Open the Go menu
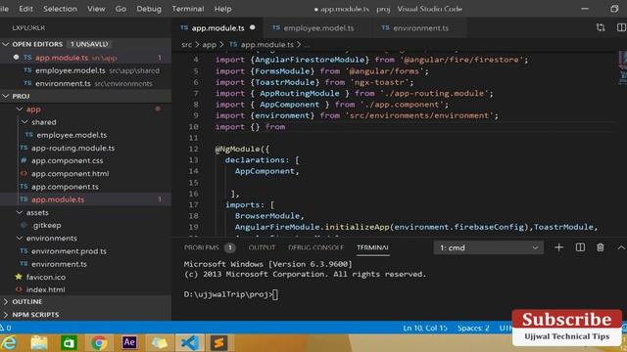The width and height of the screenshot is (627, 352). pos(121,9)
